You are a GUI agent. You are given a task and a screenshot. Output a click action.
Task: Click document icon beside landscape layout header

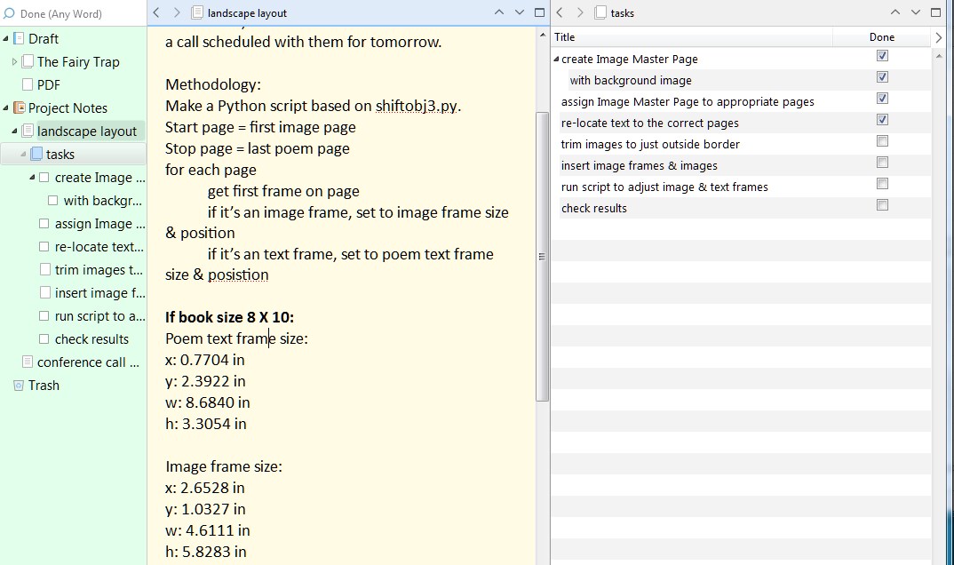tap(197, 12)
